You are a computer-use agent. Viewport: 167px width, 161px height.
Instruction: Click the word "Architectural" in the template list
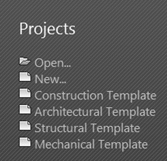click(x=69, y=112)
